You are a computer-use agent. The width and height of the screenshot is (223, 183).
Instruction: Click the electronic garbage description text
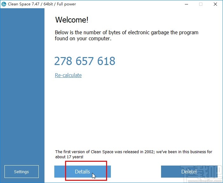[126, 35]
